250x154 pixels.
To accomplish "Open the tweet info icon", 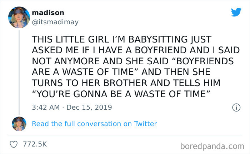I will tap(236, 107).
